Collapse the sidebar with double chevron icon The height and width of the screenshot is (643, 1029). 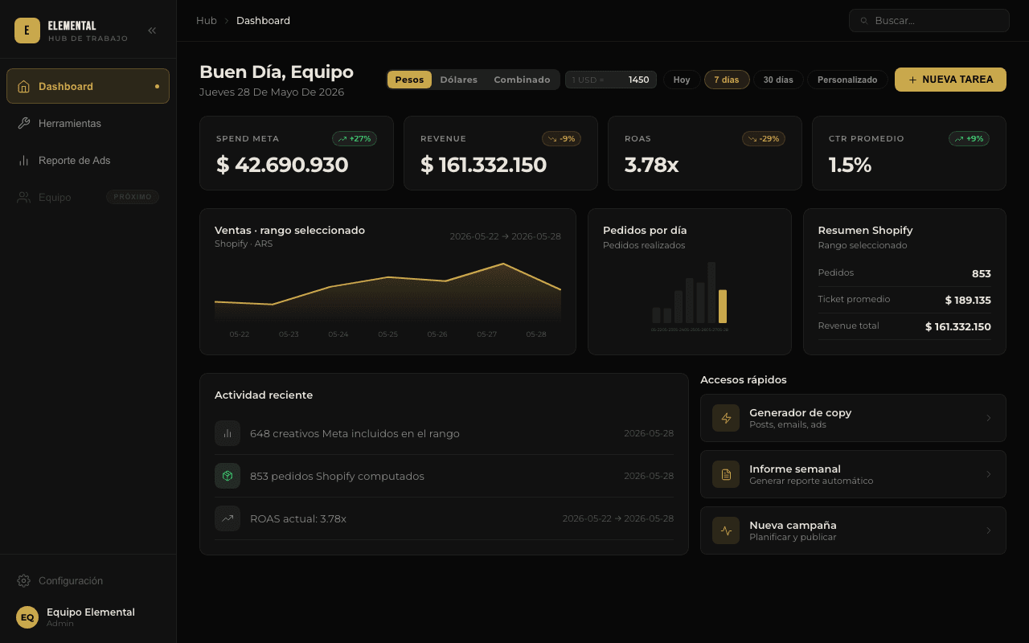tap(152, 31)
